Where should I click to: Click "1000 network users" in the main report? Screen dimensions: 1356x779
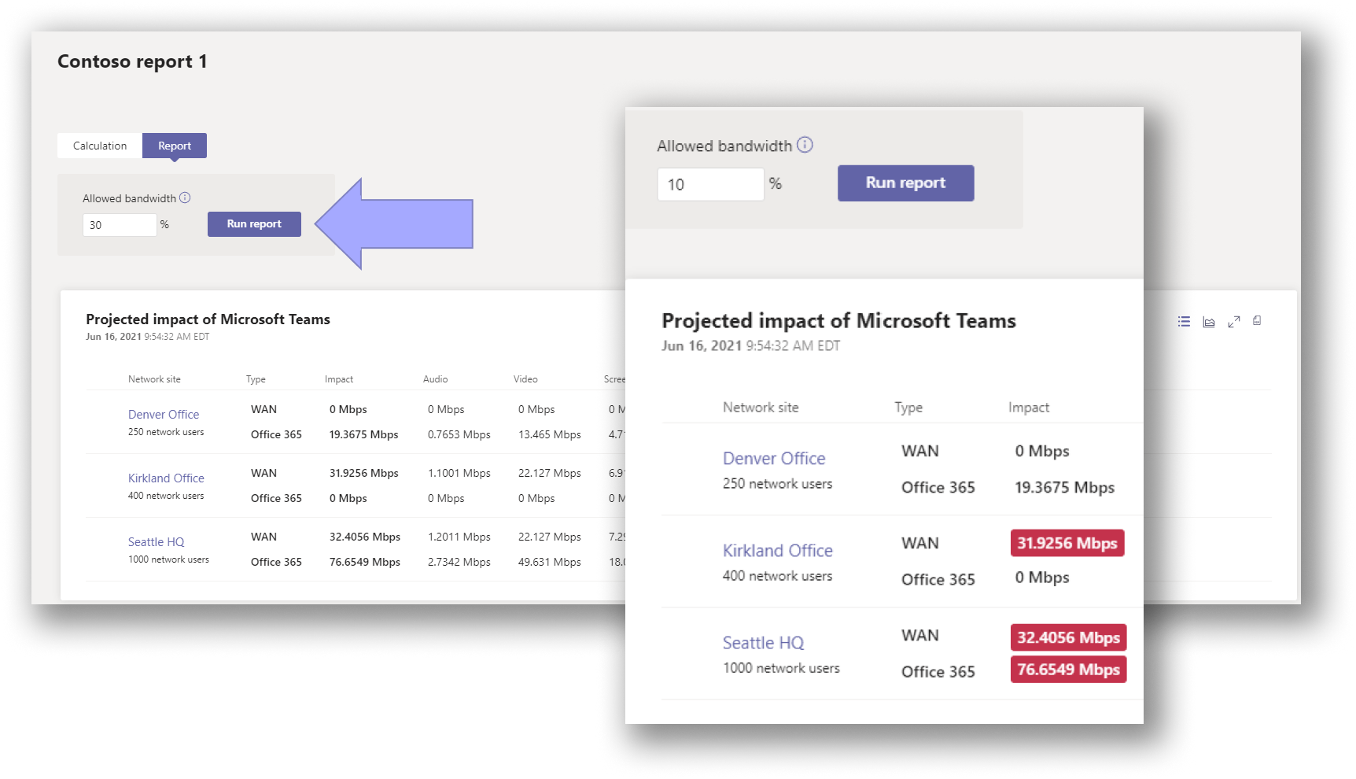point(168,559)
